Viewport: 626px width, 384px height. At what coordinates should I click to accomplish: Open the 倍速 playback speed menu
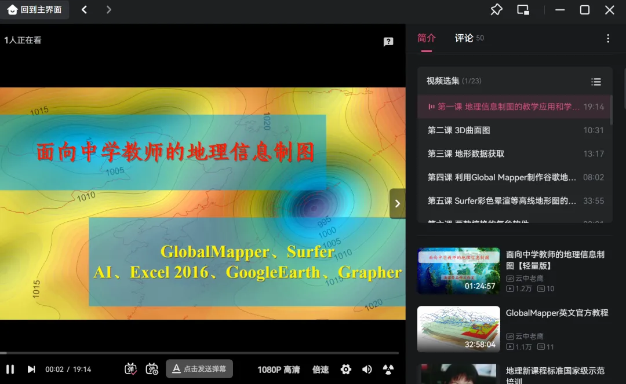[321, 370]
